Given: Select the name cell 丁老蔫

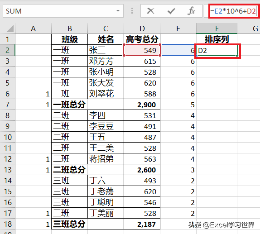Looking at the screenshot, I should point(106,191).
